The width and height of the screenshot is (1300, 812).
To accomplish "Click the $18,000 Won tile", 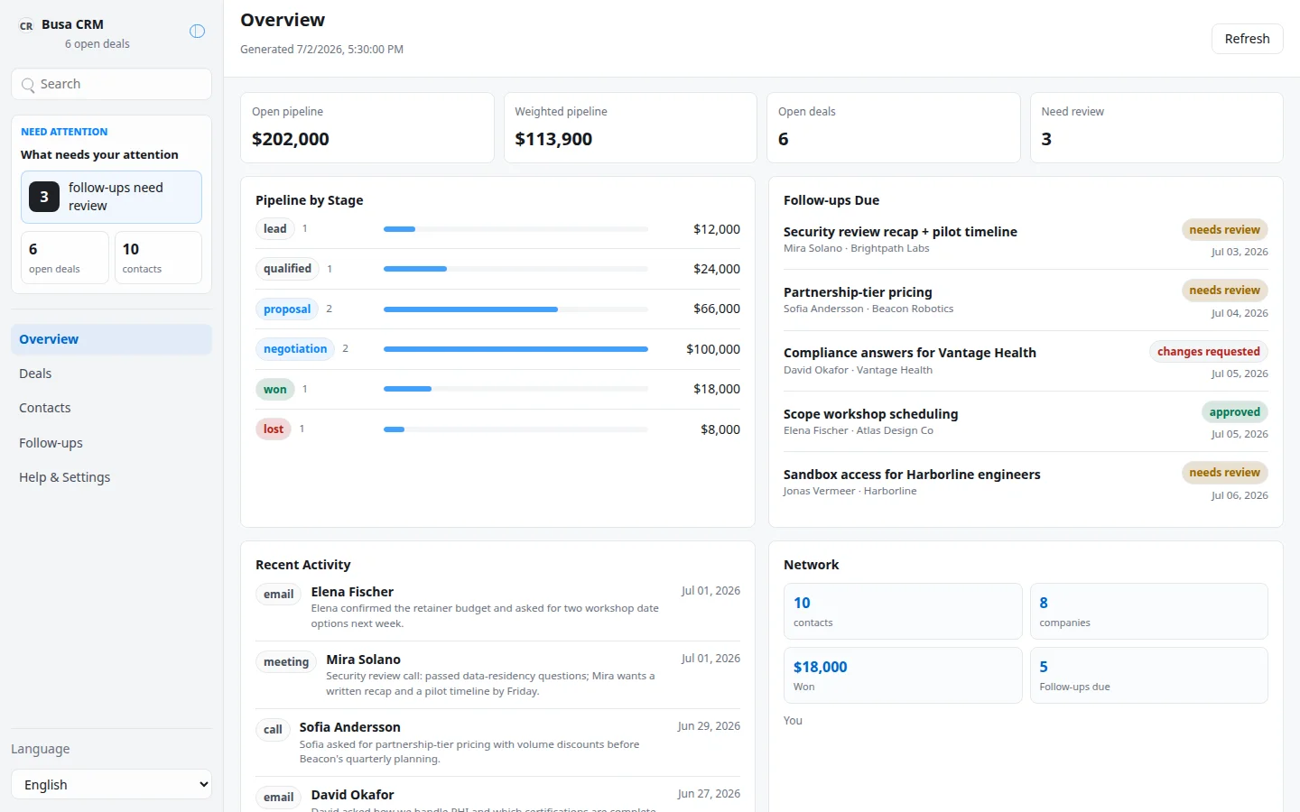I will (903, 675).
